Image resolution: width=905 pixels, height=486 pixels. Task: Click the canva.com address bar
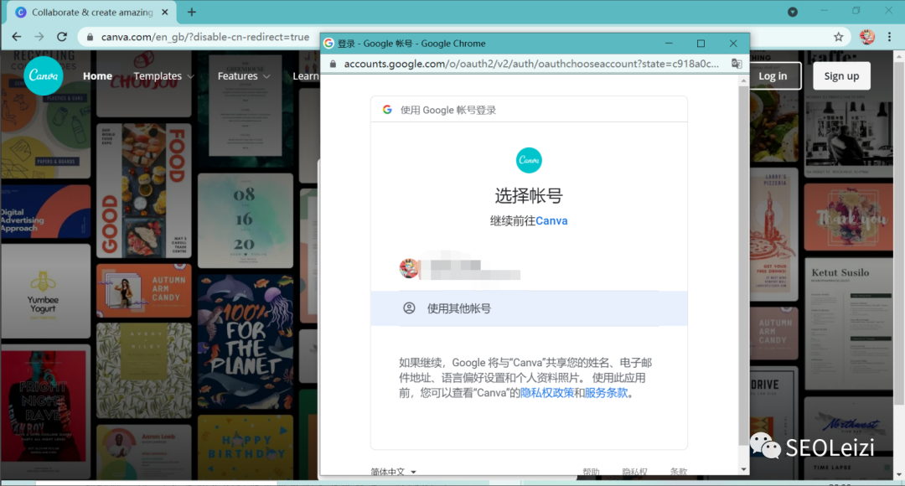(205, 37)
